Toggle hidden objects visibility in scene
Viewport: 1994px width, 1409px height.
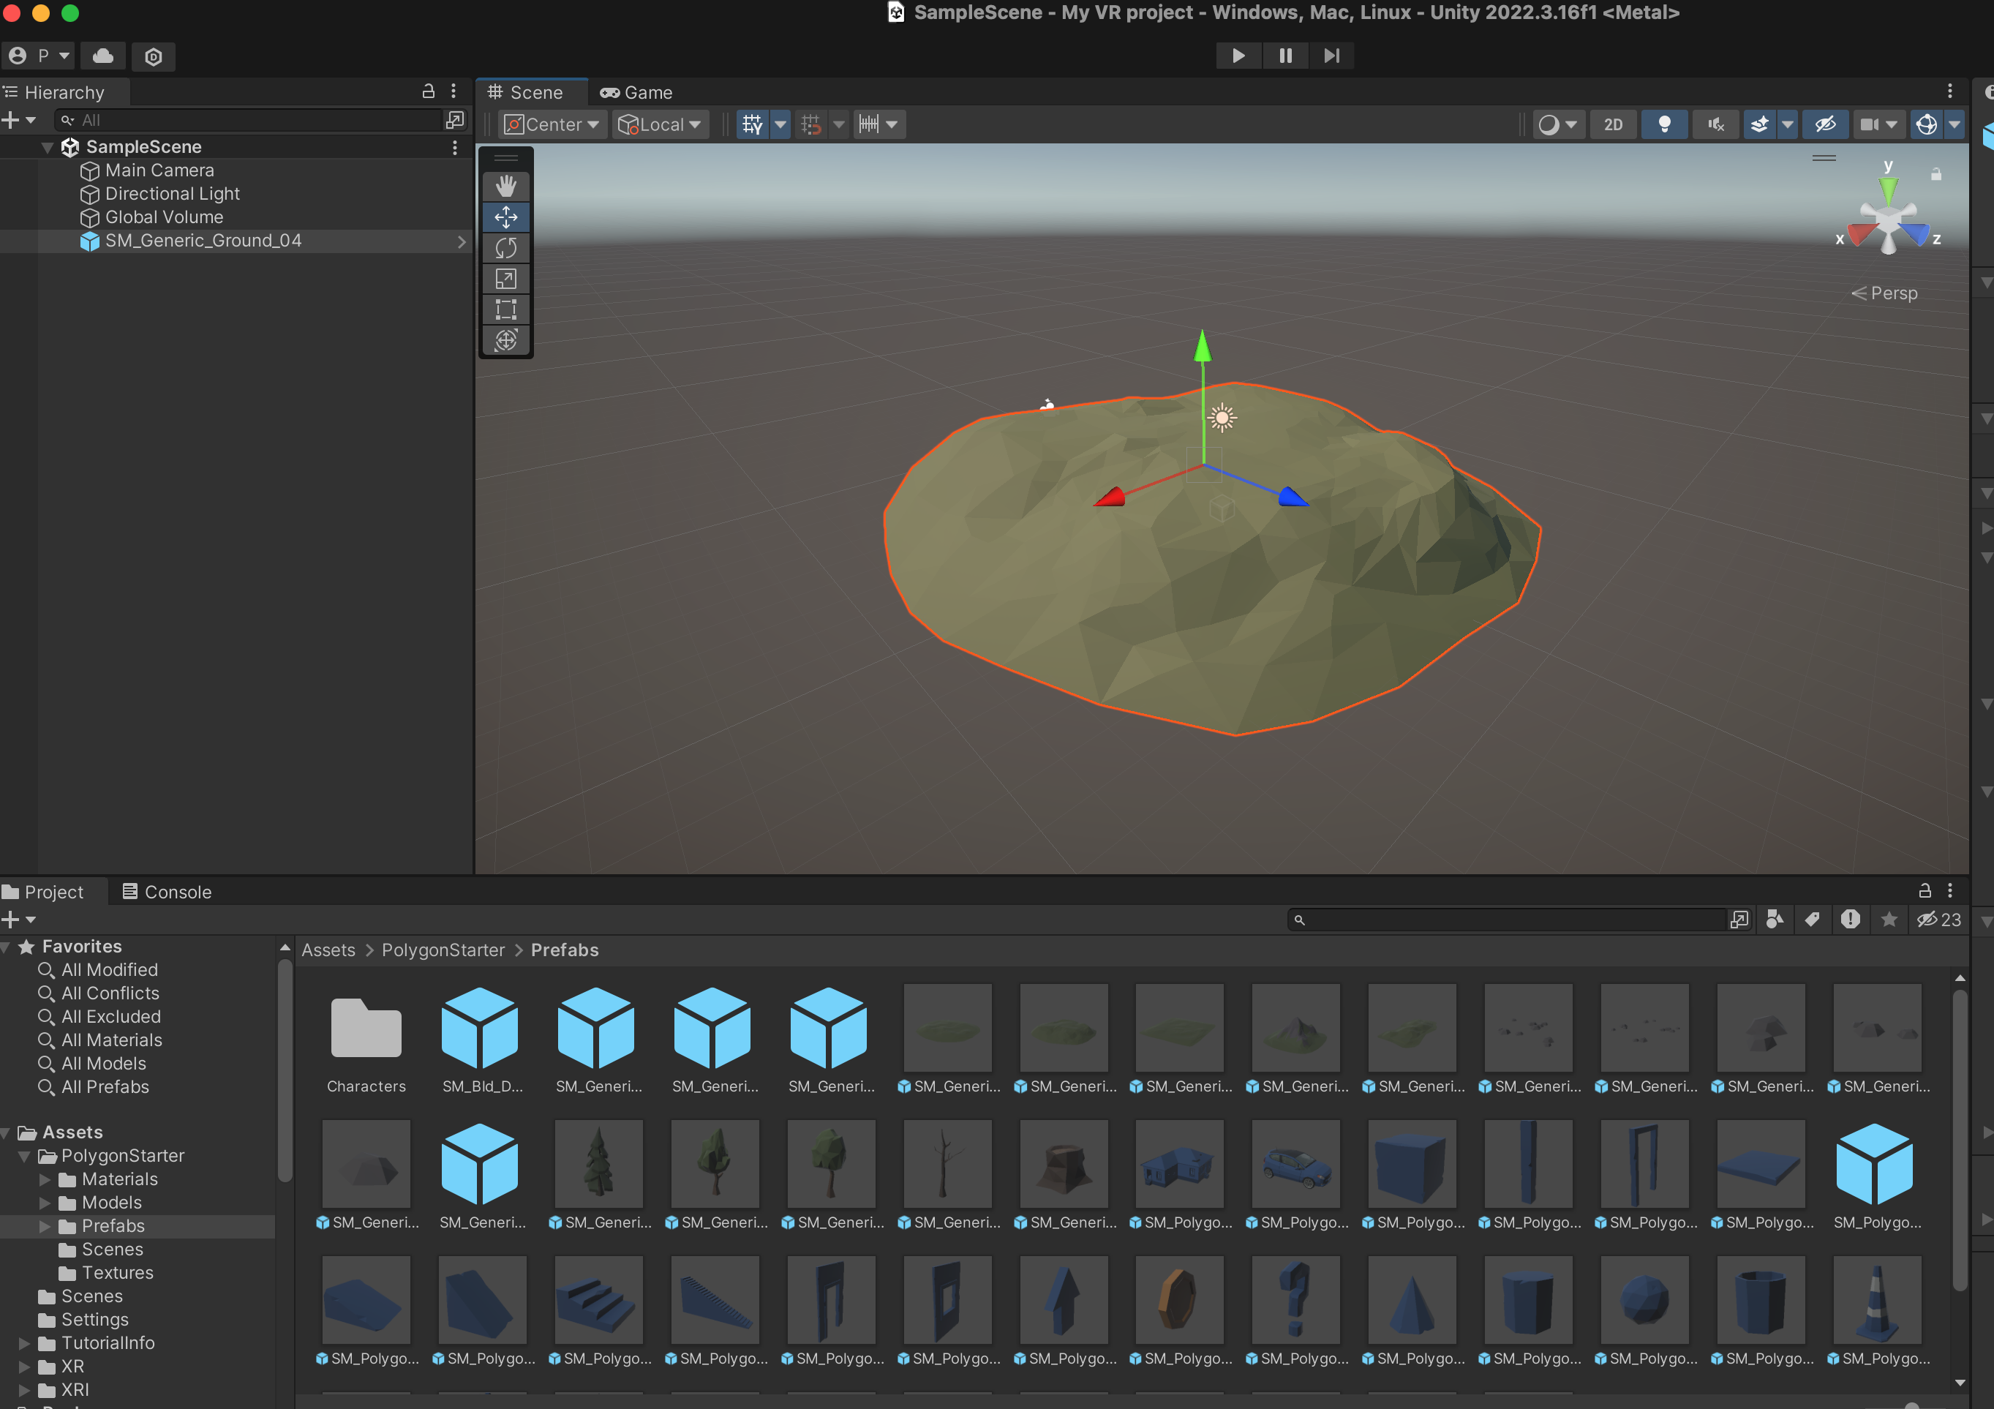(1824, 124)
